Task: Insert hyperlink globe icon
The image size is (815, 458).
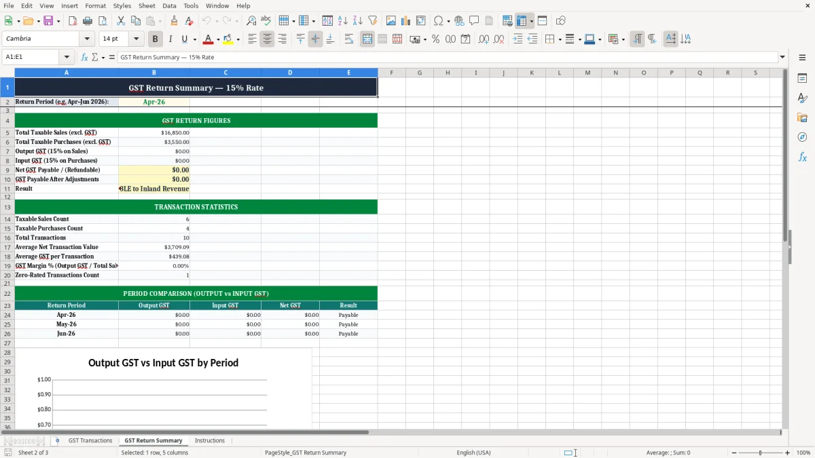Action: coord(460,21)
